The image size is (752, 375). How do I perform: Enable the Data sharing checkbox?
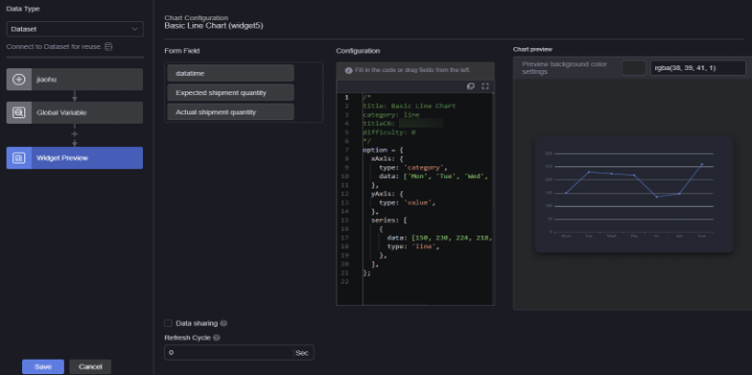[x=168, y=323]
